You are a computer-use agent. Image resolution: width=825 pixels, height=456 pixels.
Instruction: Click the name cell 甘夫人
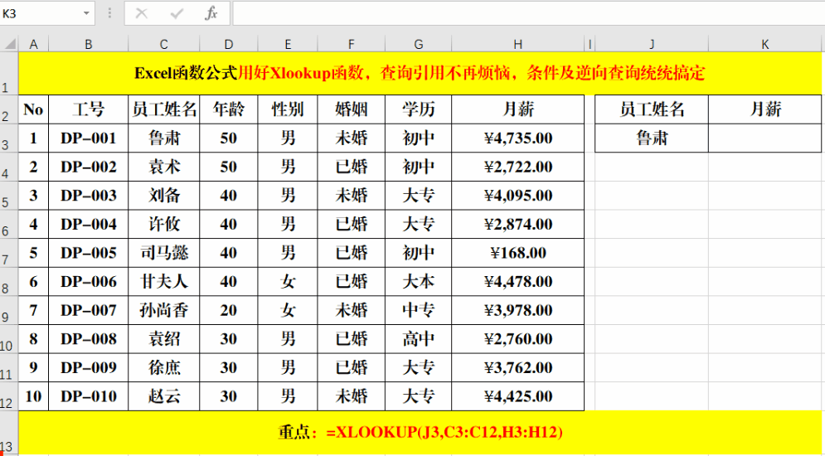click(164, 282)
